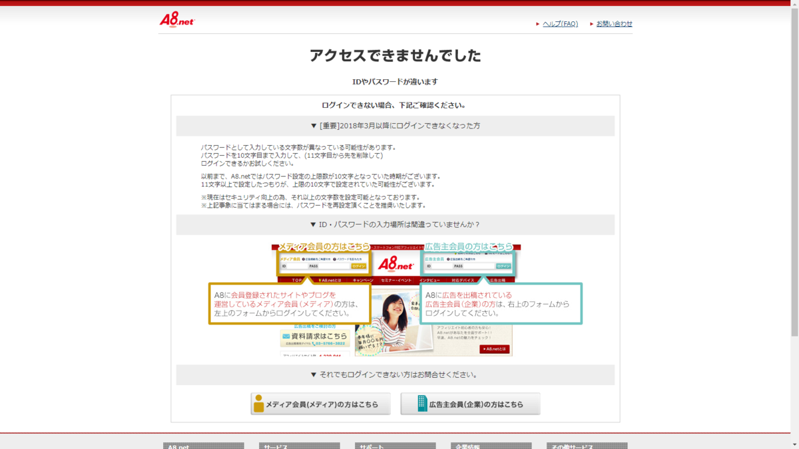This screenshot has width=799, height=449.
Task: Click the 広告主会員の方はこちら teal label
Action: coord(469,247)
